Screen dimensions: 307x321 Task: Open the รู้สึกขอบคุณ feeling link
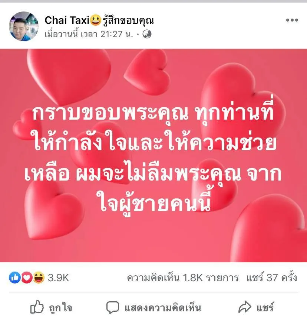(128, 20)
